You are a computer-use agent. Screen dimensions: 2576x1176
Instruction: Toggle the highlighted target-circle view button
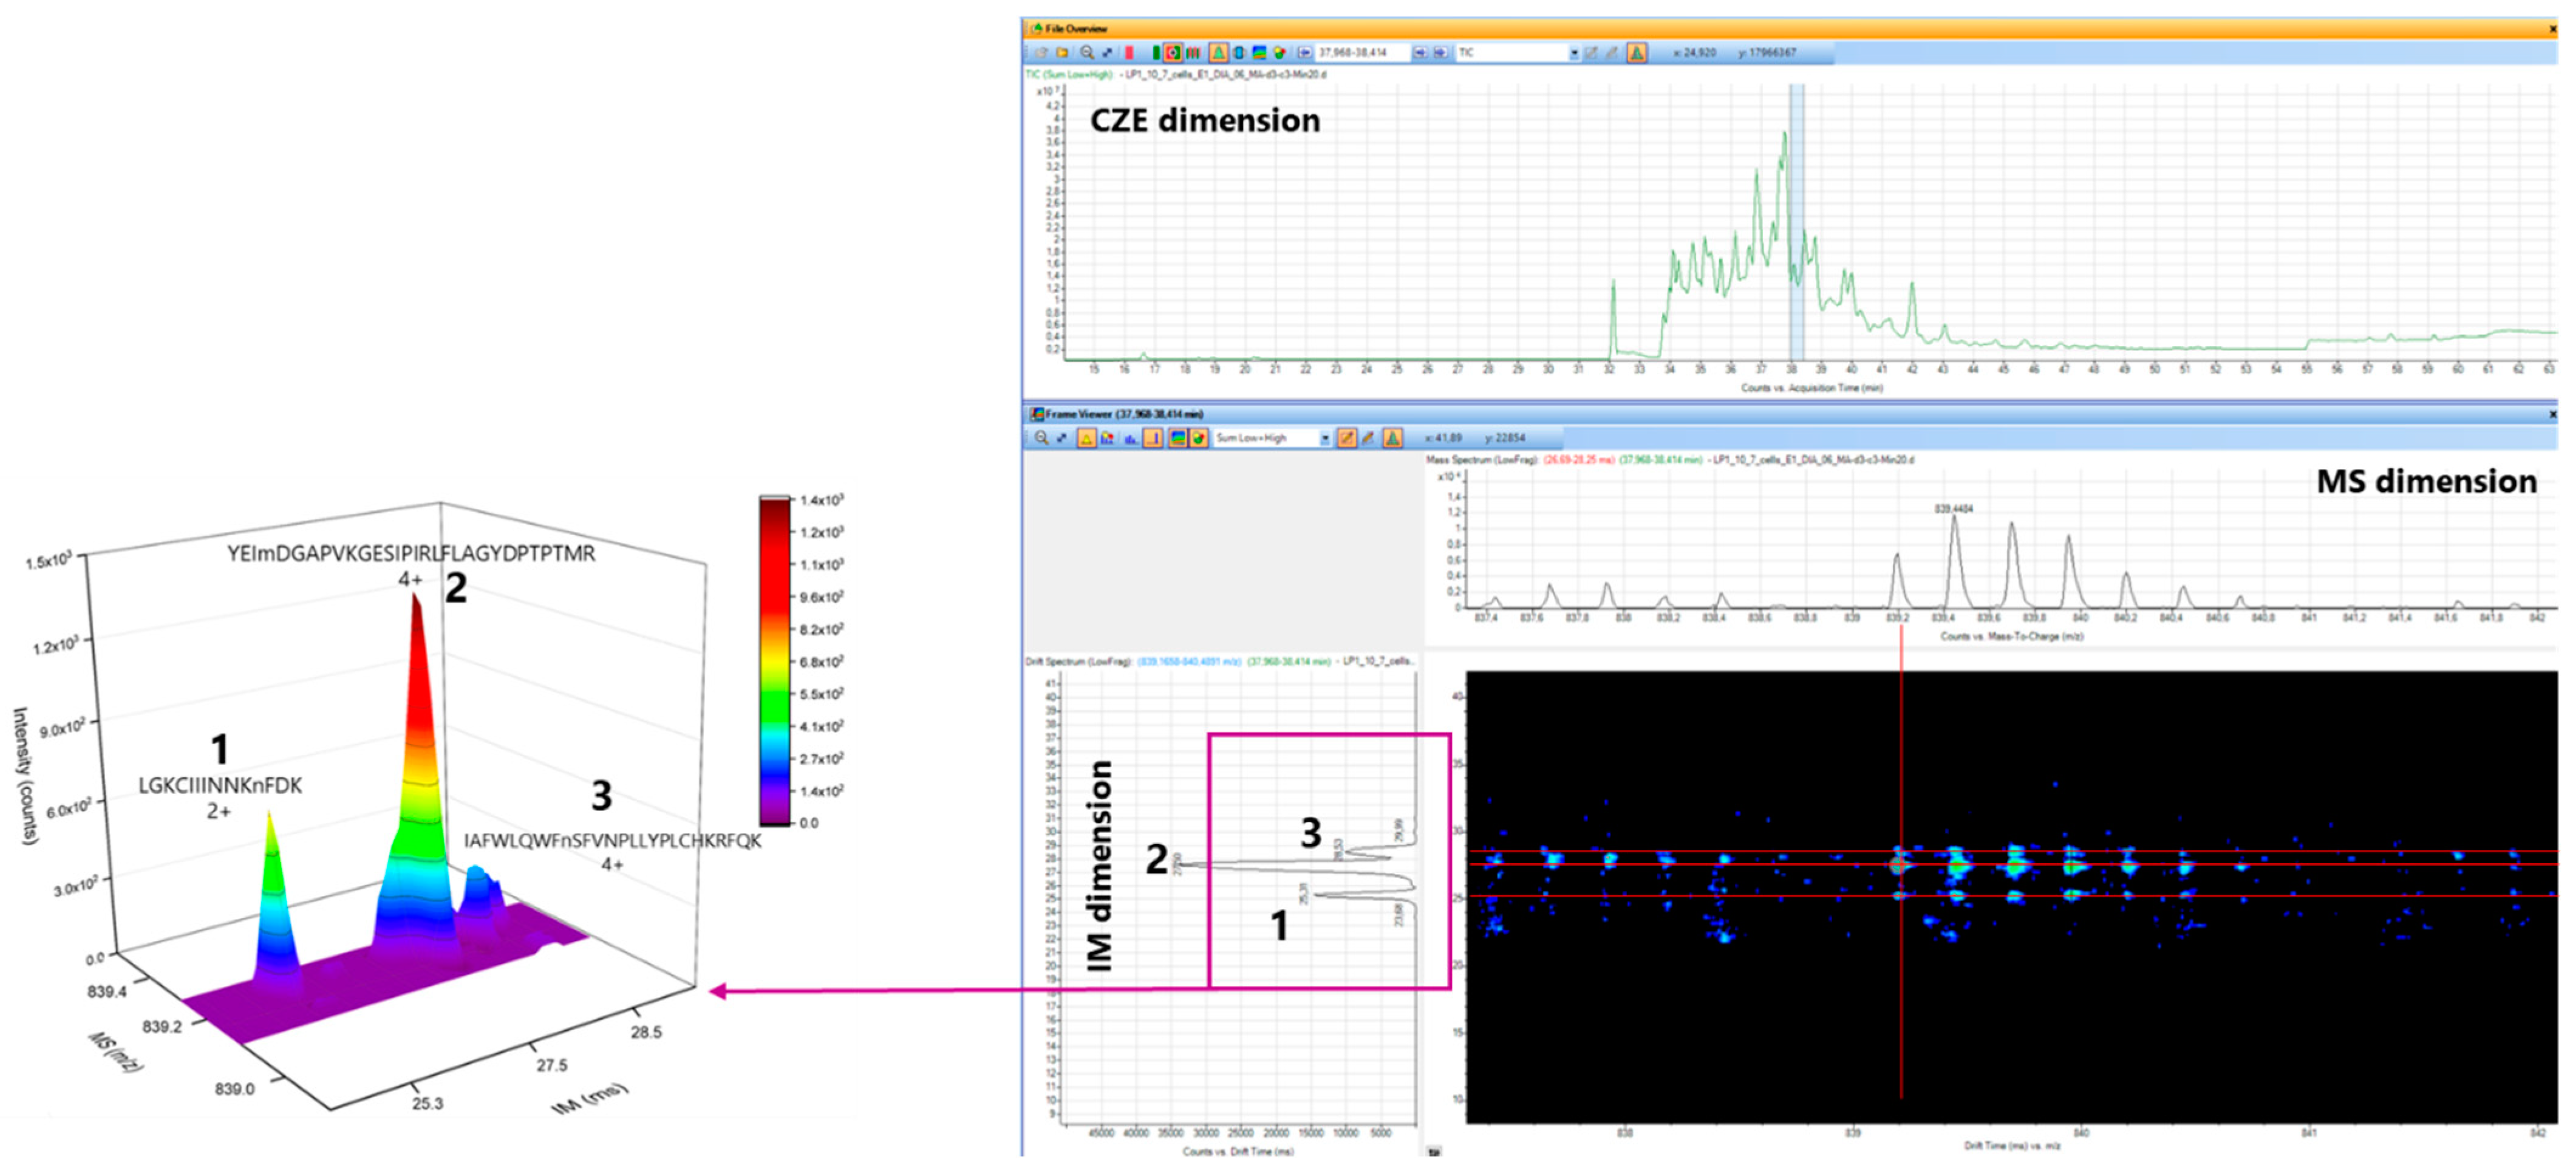tap(1173, 53)
